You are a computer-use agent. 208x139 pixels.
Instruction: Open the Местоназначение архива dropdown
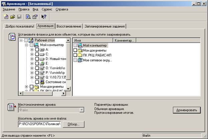(x=82, y=110)
